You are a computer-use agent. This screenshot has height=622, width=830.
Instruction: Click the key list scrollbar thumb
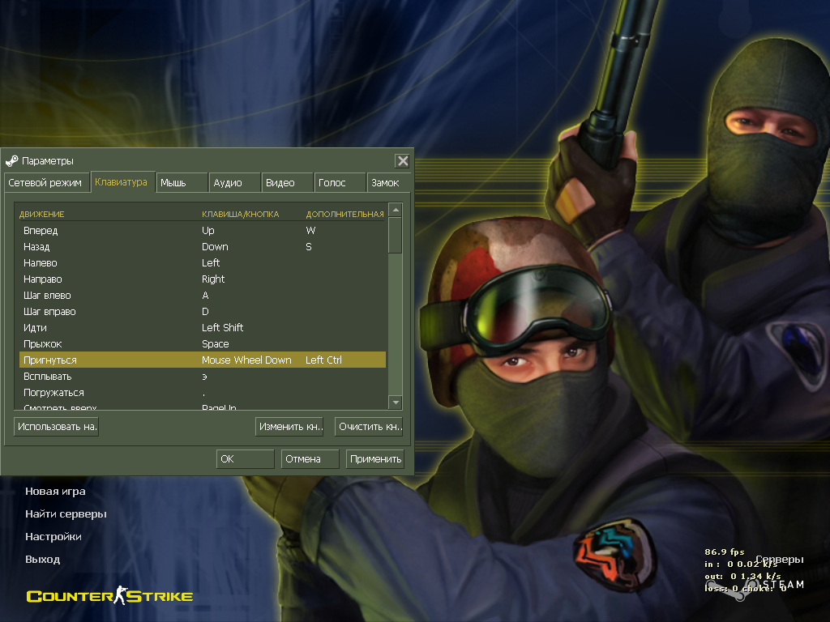click(396, 236)
